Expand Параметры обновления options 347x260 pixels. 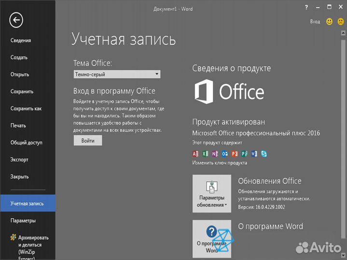tap(212, 194)
